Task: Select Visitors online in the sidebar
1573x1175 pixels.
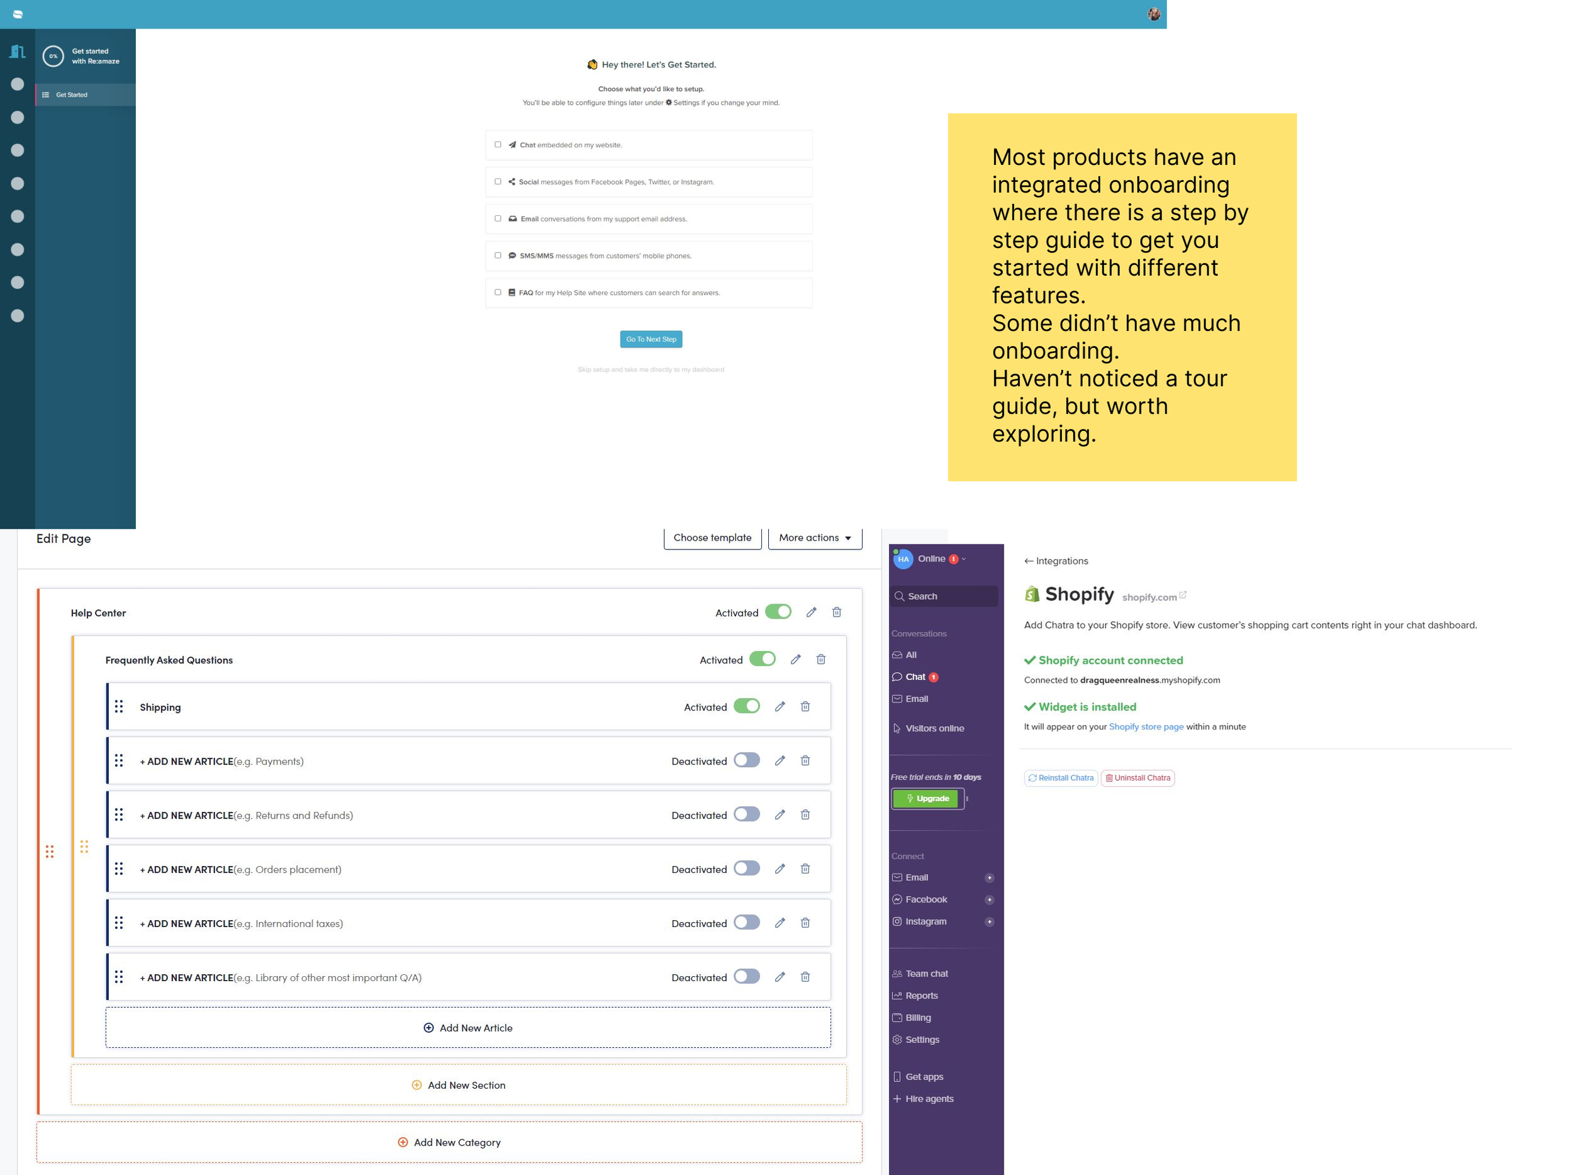Action: (x=934, y=728)
